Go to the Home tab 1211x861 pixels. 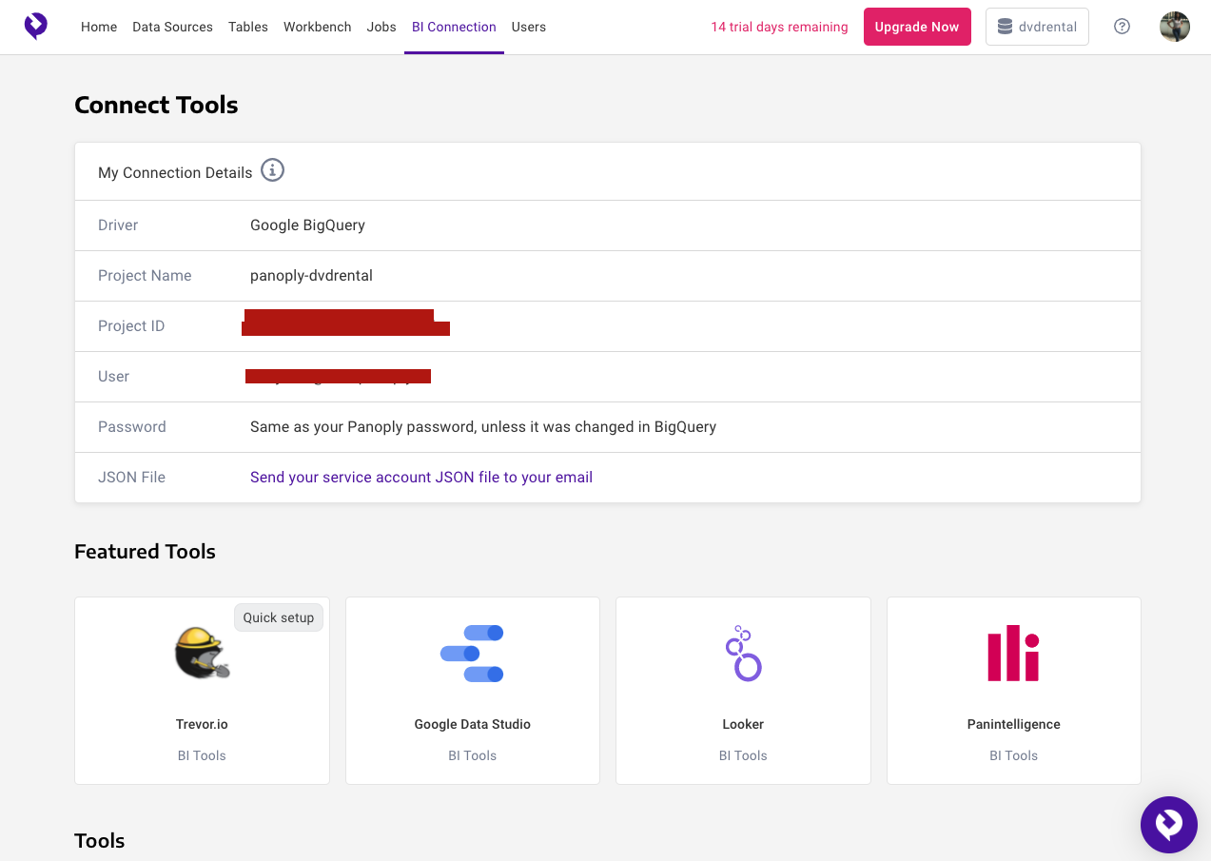tap(99, 27)
